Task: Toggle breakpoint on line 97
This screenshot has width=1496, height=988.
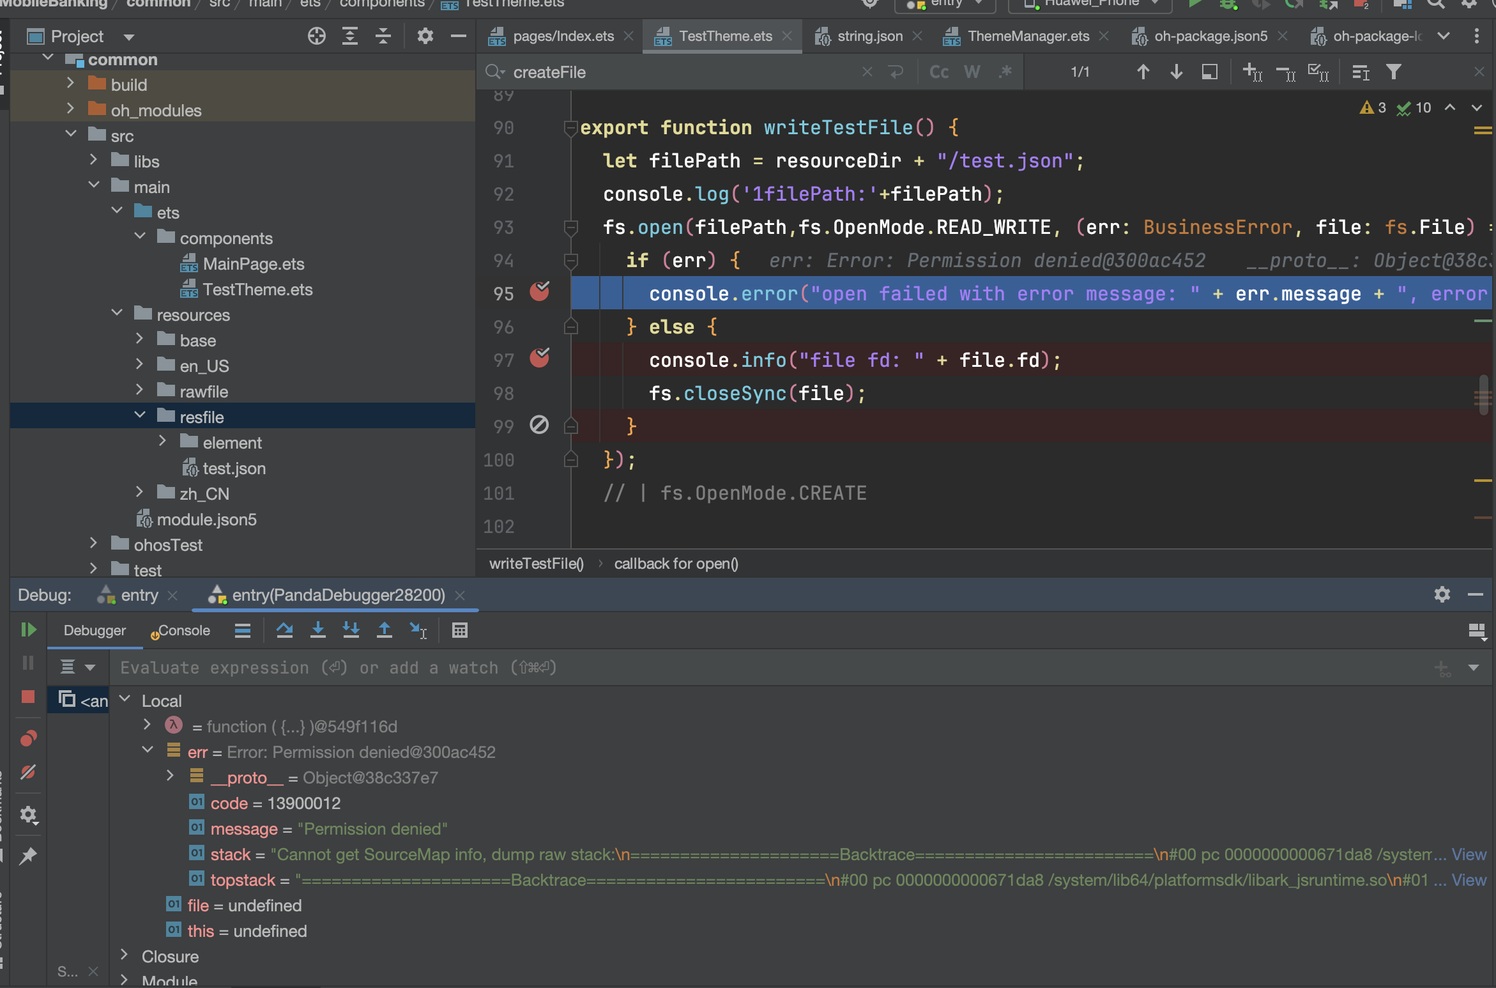Action: [x=540, y=358]
